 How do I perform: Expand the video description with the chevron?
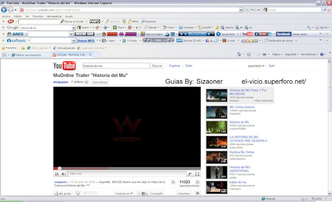[x=173, y=182]
